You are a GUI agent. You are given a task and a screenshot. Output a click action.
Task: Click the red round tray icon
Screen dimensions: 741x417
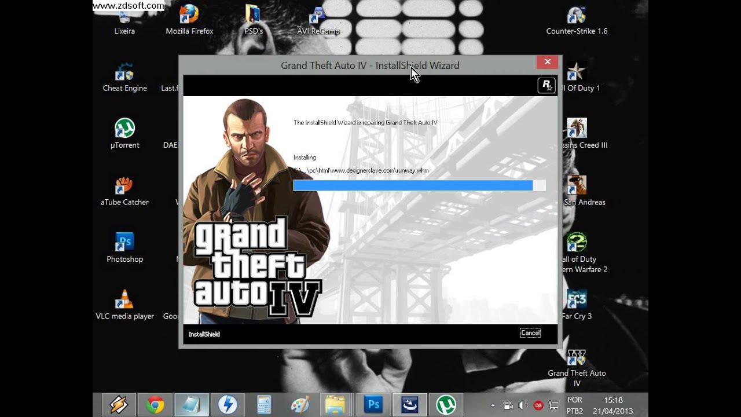[538, 405]
